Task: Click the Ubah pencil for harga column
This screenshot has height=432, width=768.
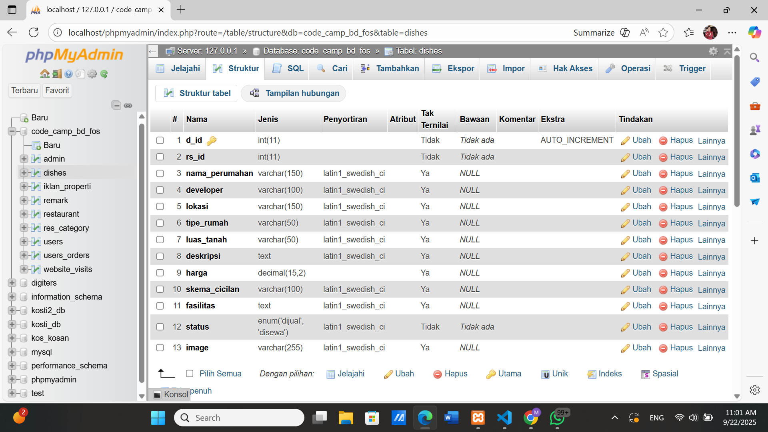Action: [636, 273]
